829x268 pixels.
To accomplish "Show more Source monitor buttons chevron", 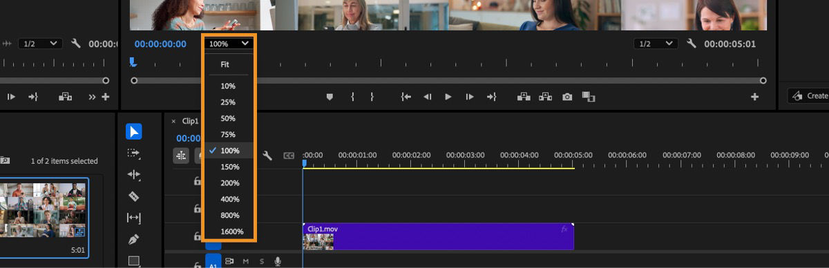I will 93,97.
